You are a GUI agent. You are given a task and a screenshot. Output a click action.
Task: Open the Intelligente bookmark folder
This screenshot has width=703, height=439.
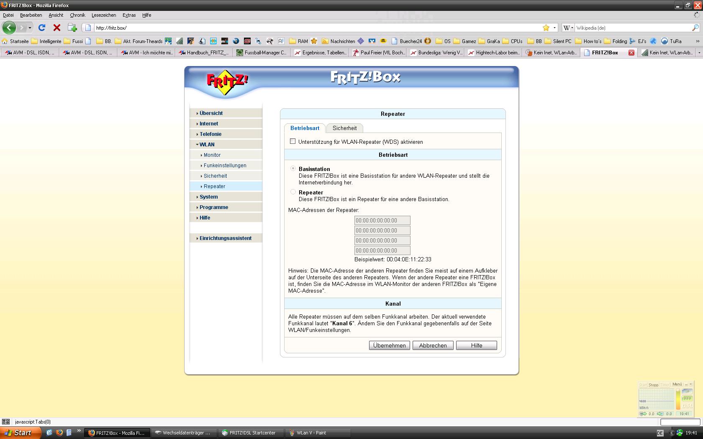(x=46, y=41)
